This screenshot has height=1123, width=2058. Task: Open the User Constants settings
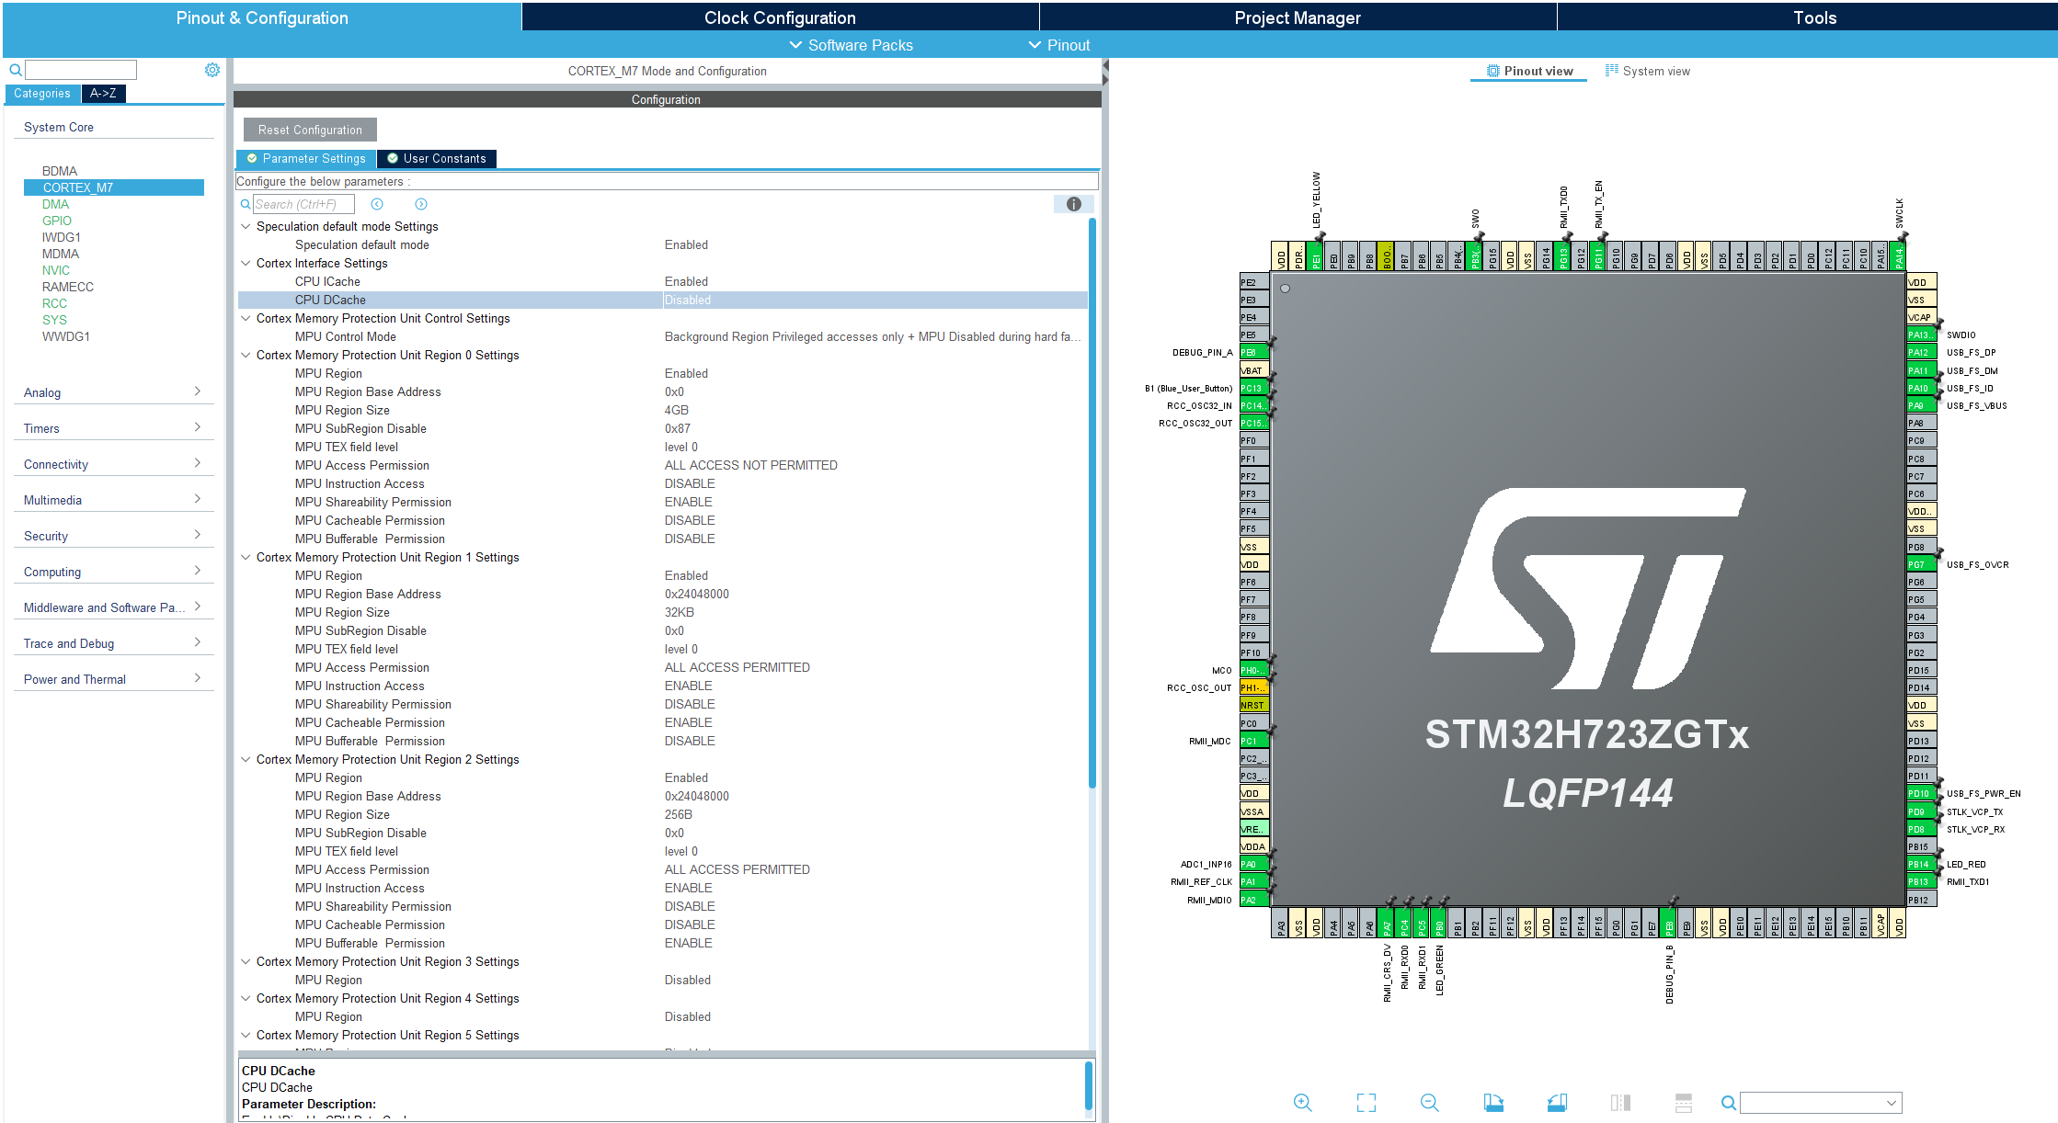coord(437,158)
